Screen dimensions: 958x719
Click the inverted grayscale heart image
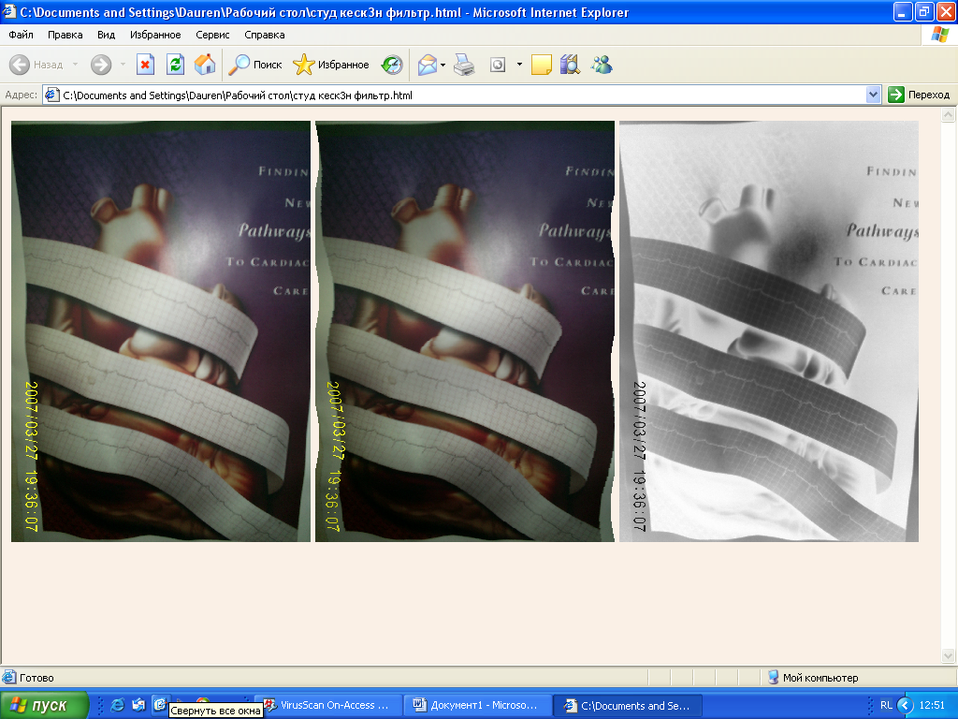click(x=769, y=330)
